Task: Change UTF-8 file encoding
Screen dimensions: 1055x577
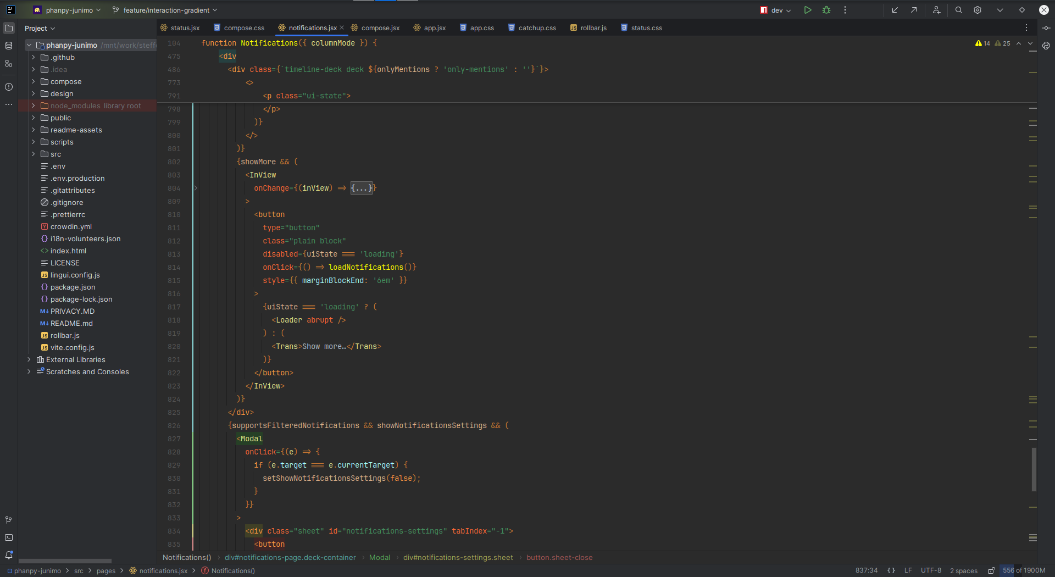Action: click(x=931, y=570)
